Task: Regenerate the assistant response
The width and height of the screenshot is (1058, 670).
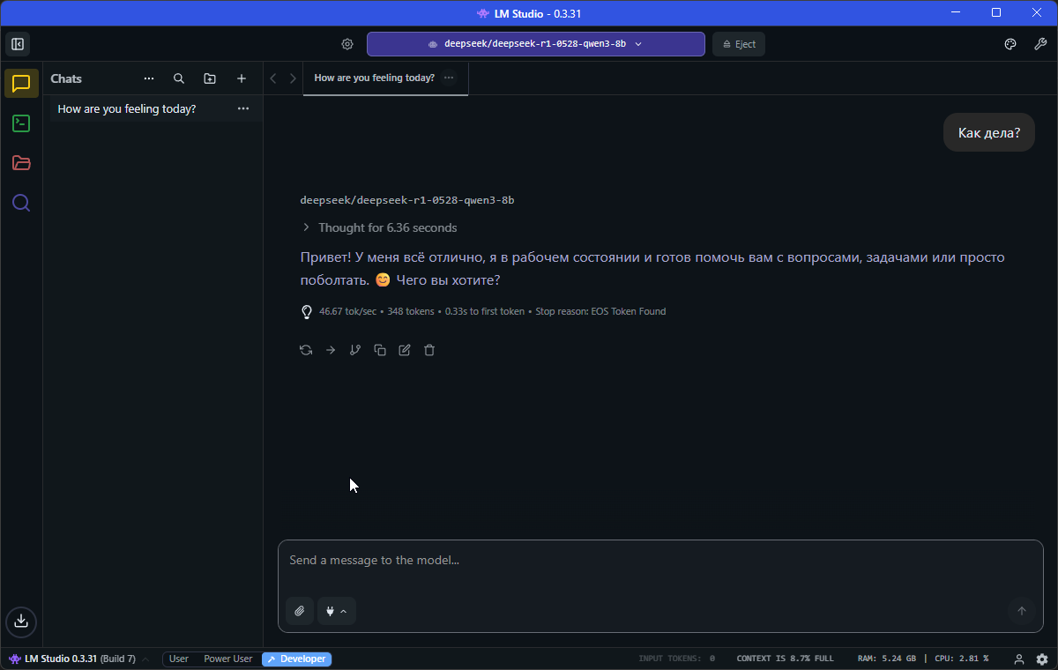Action: pos(306,350)
